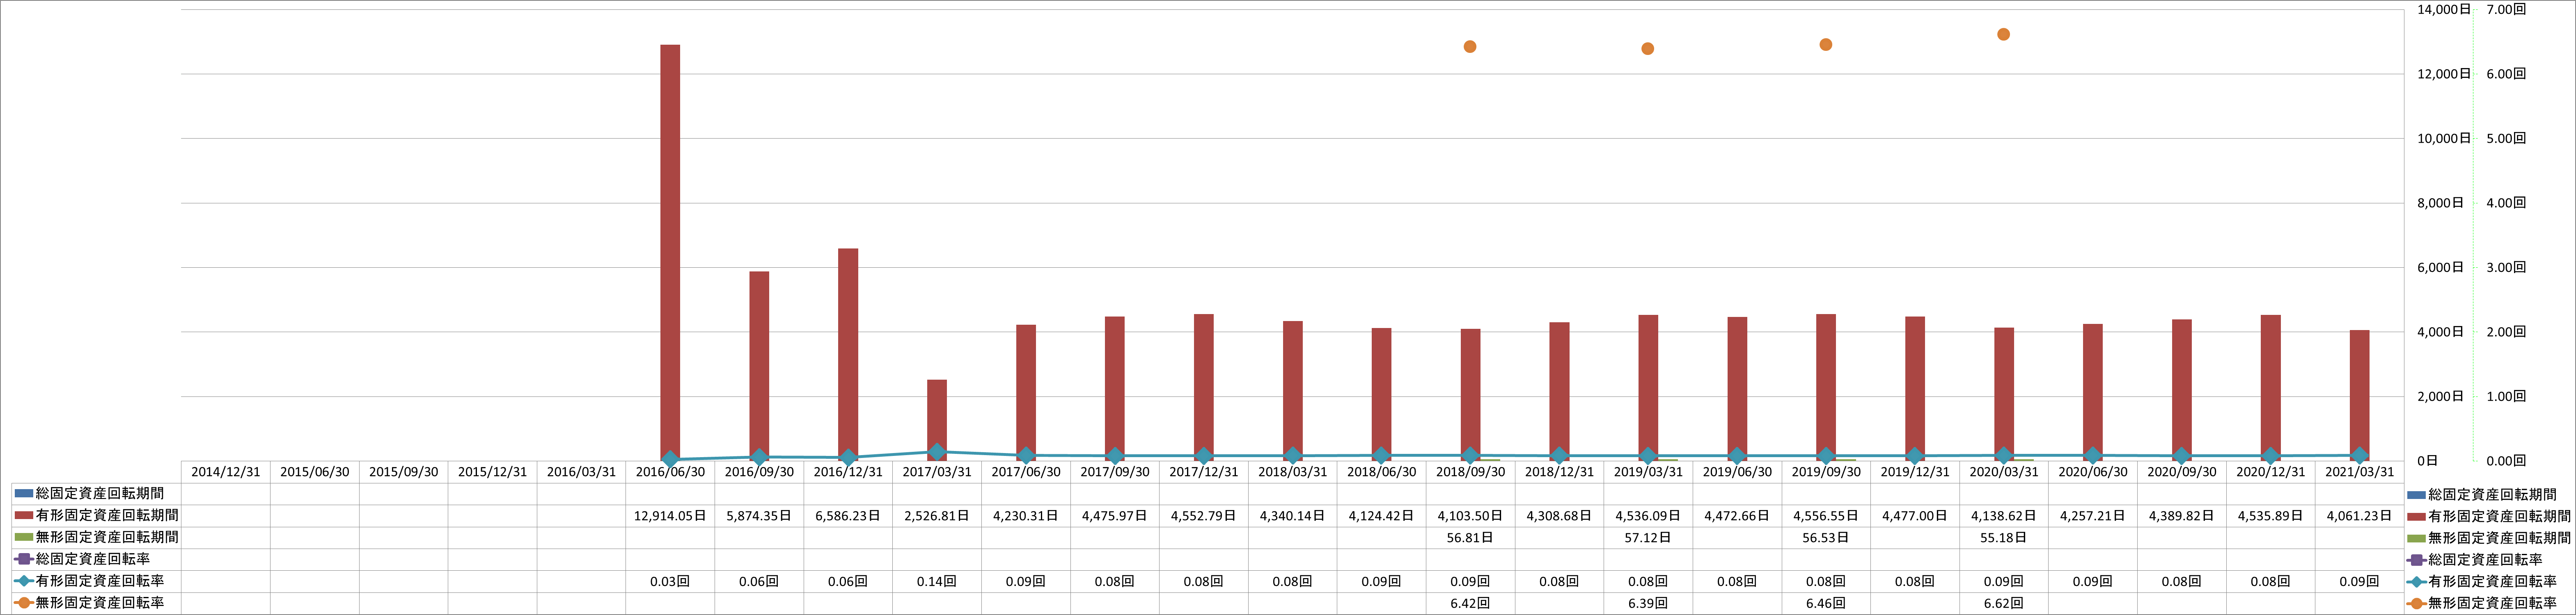Click the 4,138.62日 table cell
The width and height of the screenshot is (2576, 615).
click(x=2004, y=516)
